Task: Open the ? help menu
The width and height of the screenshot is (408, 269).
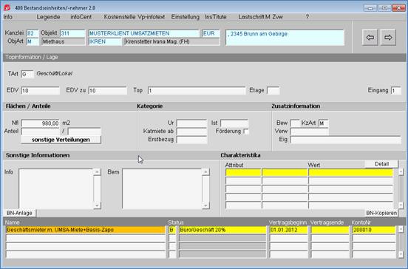Action: tap(307, 17)
